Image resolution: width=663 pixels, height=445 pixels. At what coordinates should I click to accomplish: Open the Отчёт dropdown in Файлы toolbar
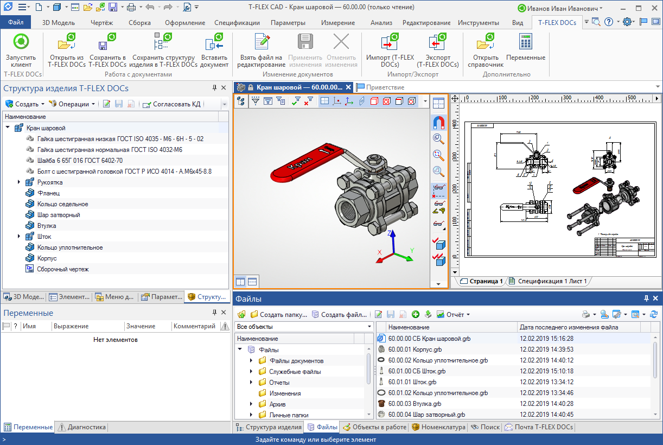click(x=453, y=314)
